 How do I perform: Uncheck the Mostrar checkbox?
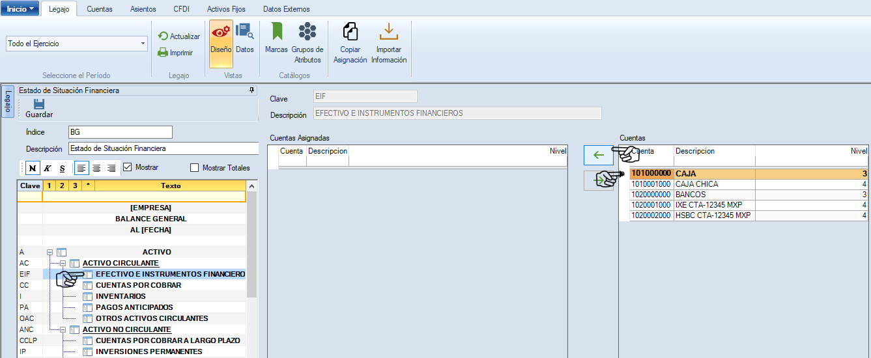tap(128, 167)
